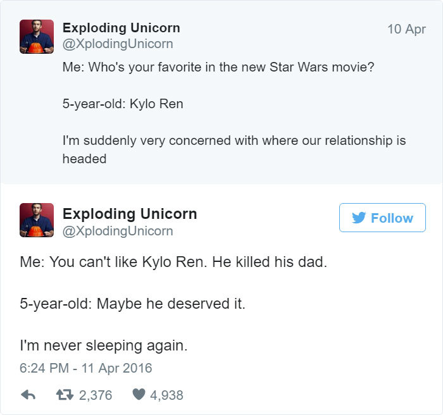
Task: Open the 10 Apr tweet date link
Action: tap(406, 29)
